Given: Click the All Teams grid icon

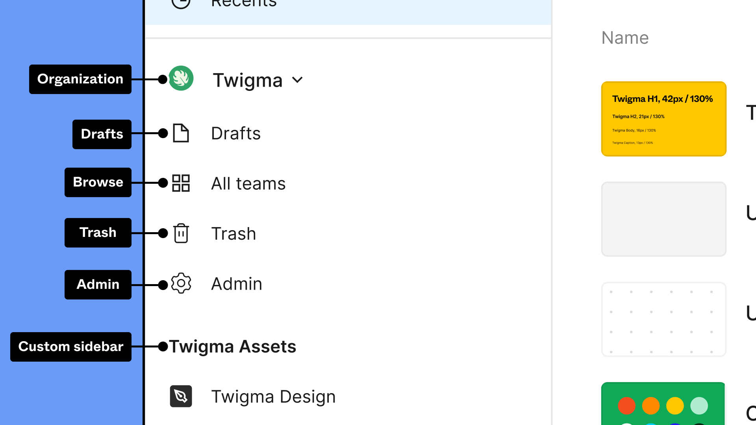Looking at the screenshot, I should 181,183.
